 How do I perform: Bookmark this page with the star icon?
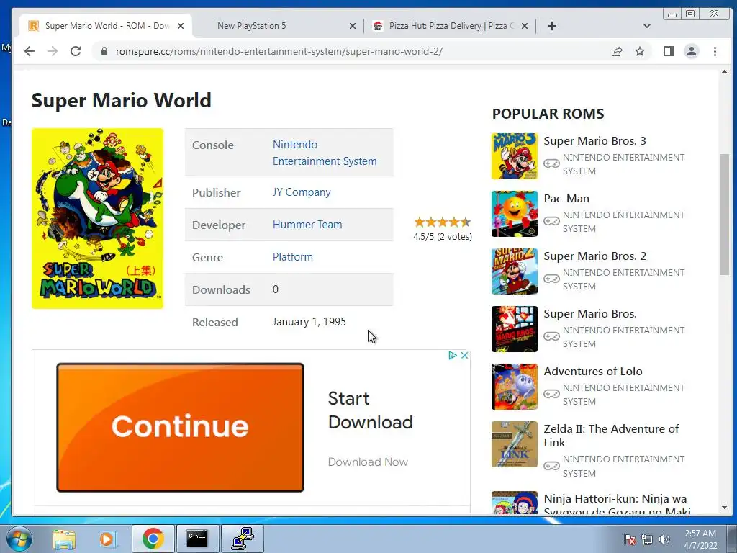coord(640,51)
